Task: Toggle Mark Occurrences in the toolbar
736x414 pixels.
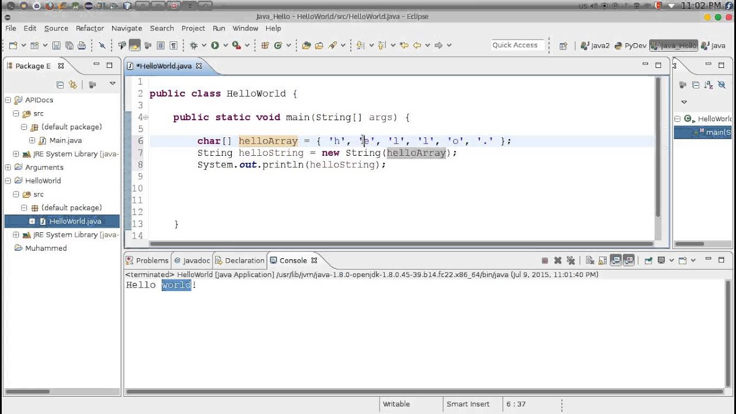Action: click(x=135, y=45)
